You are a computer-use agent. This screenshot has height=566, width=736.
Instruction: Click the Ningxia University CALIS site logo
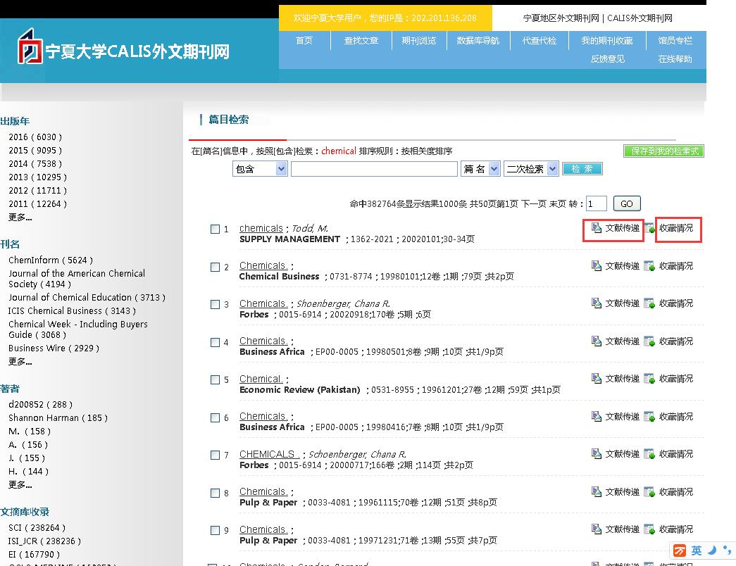pyautogui.click(x=123, y=47)
